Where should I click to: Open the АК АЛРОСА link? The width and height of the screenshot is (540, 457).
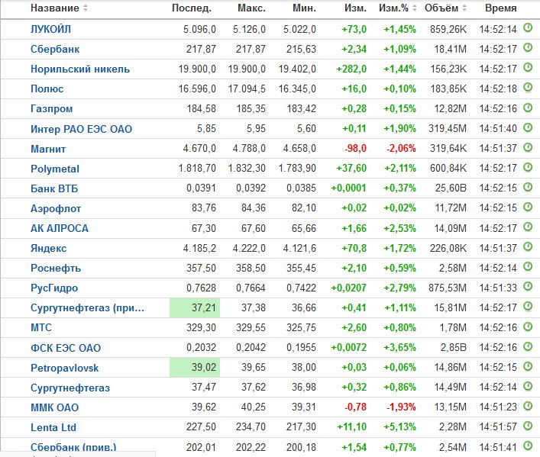coord(60,228)
